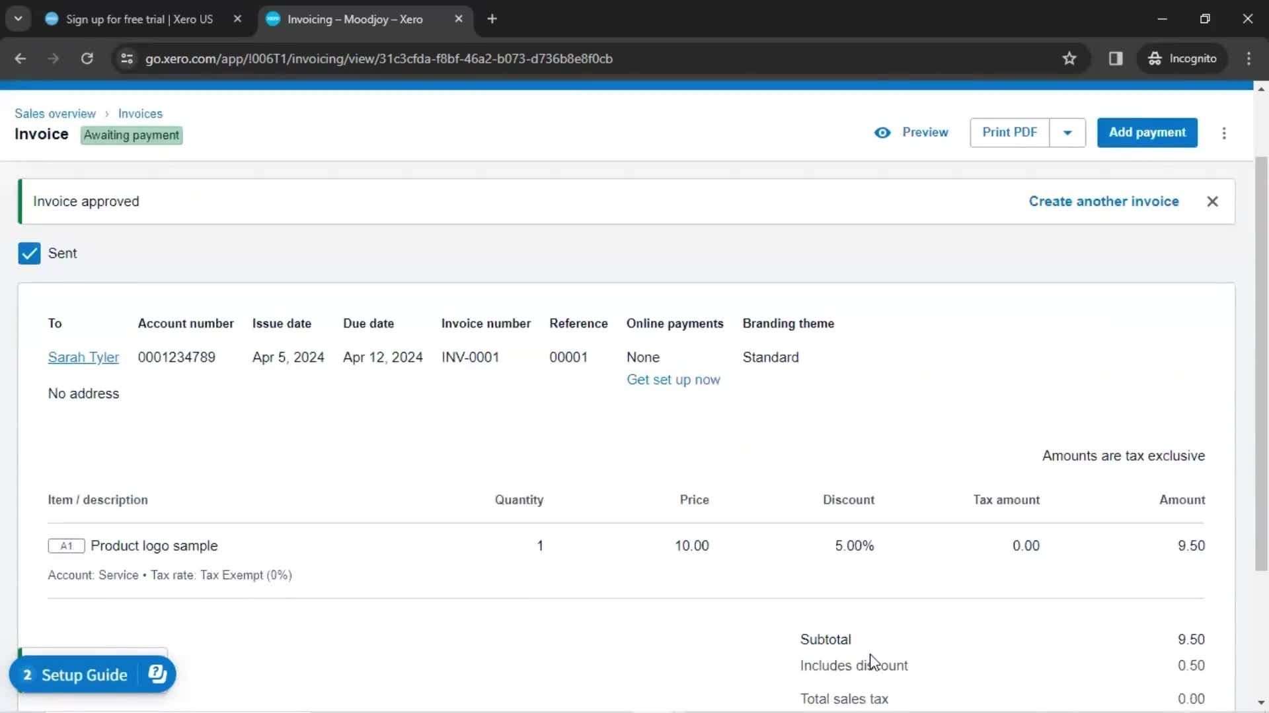The width and height of the screenshot is (1269, 713).
Task: Open the tab search dropdown arrow
Action: pyautogui.click(x=19, y=18)
